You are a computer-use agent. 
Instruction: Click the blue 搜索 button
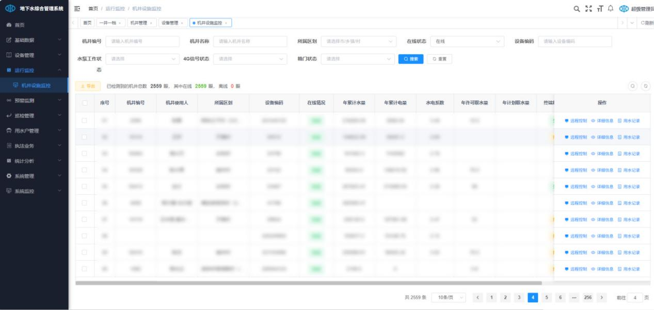(x=411, y=59)
